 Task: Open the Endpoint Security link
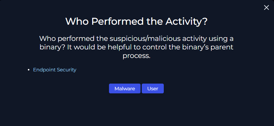(55, 70)
